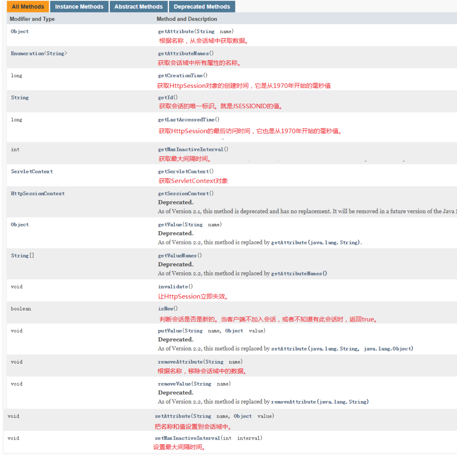Viewport: 457px width, 460px height.
Task: Follow getAttribute(java.lang.String) replacement link
Action: click(x=316, y=242)
